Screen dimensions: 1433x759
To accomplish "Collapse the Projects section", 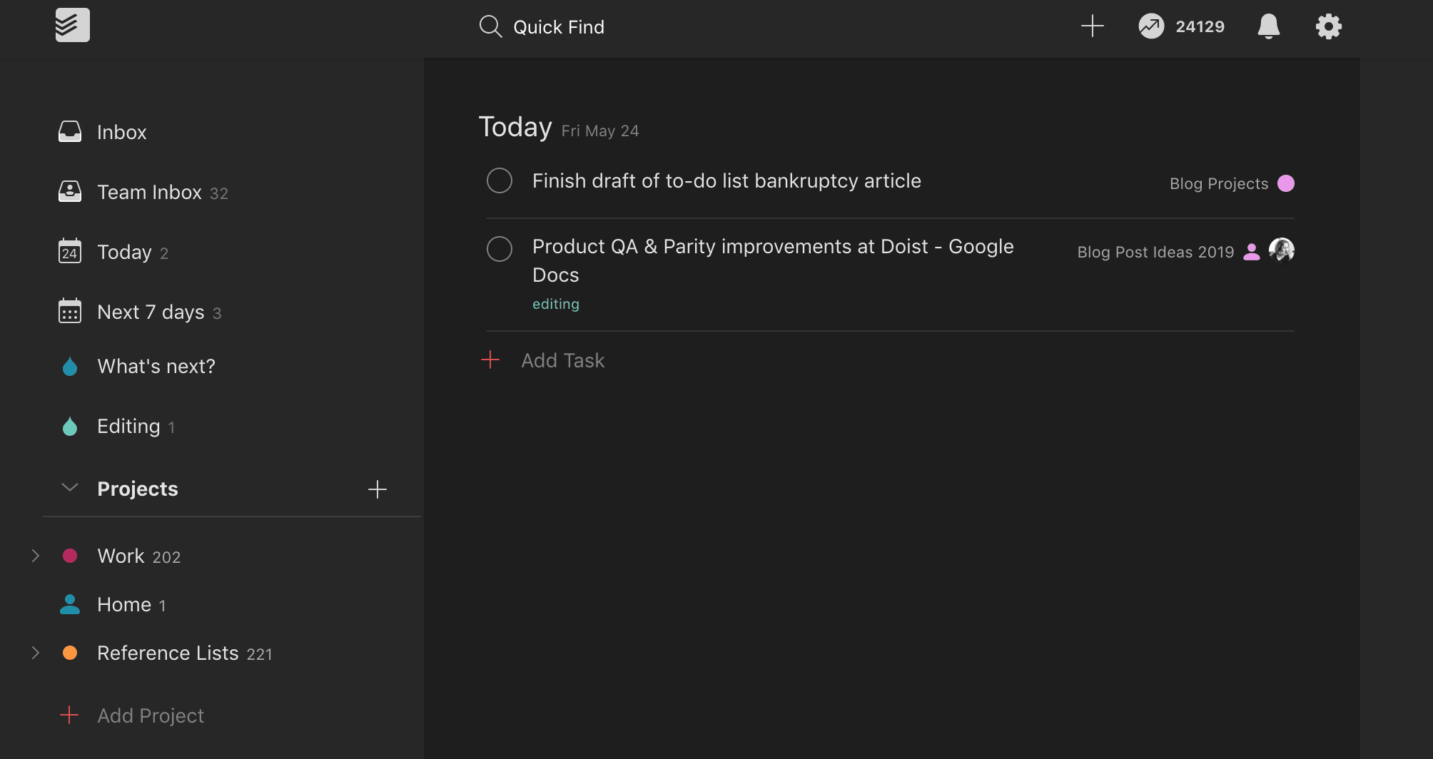I will [70, 489].
